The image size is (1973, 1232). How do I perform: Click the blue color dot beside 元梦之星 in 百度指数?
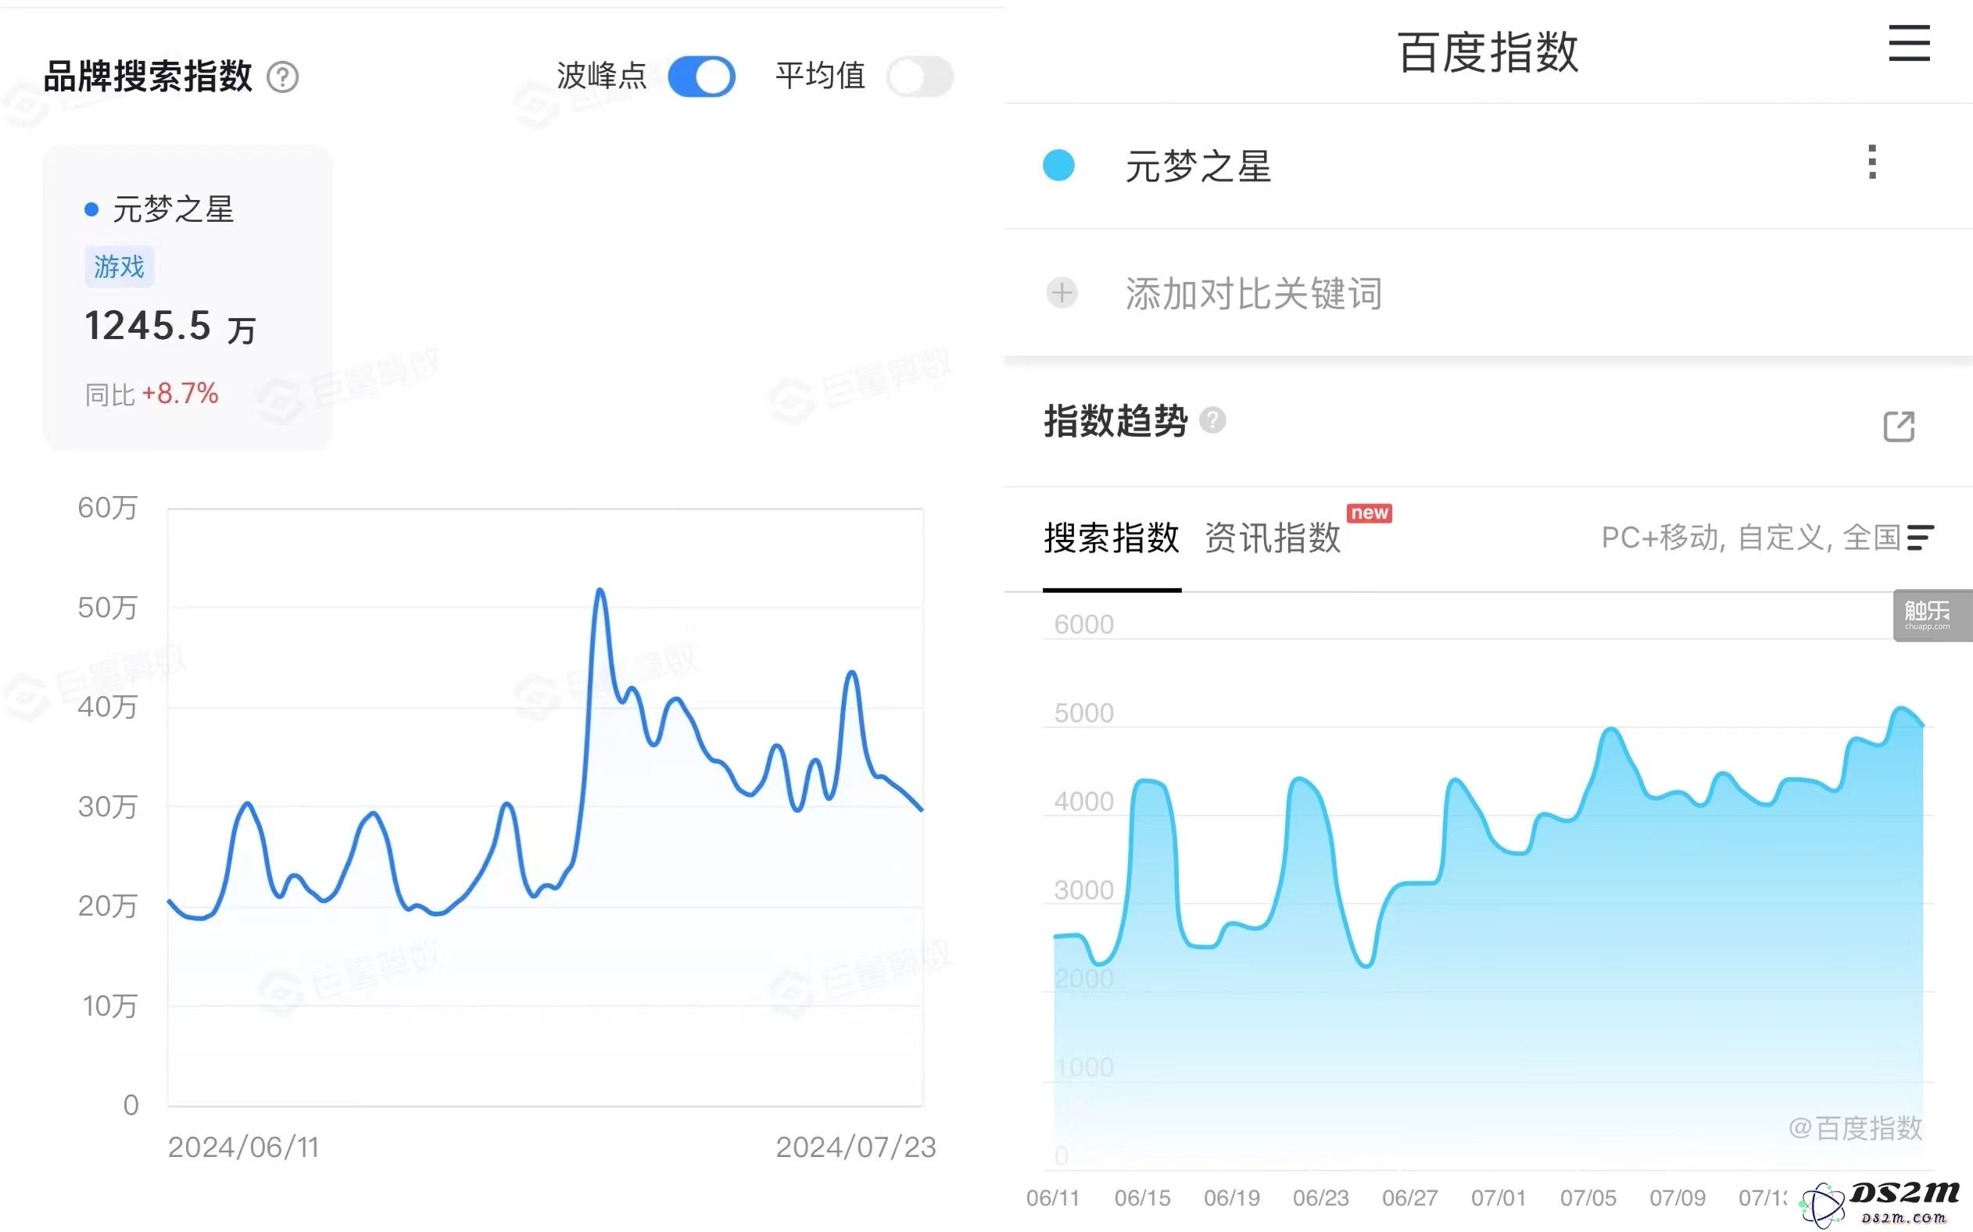click(x=1058, y=166)
